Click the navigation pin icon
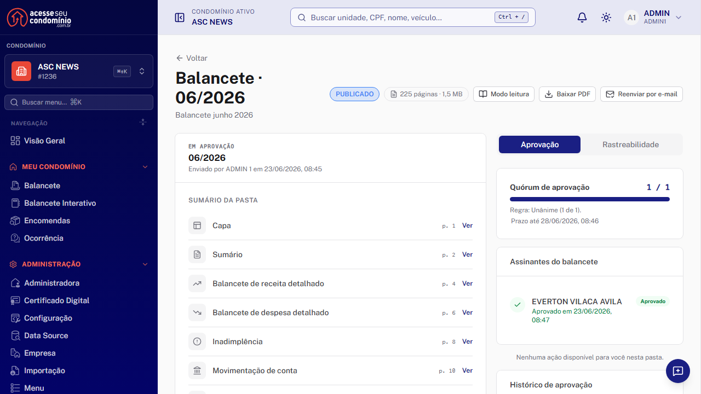 point(143,123)
